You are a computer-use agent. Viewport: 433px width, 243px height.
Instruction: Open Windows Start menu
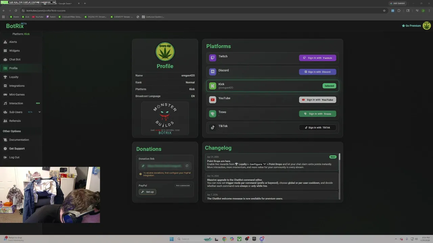tap(172, 239)
